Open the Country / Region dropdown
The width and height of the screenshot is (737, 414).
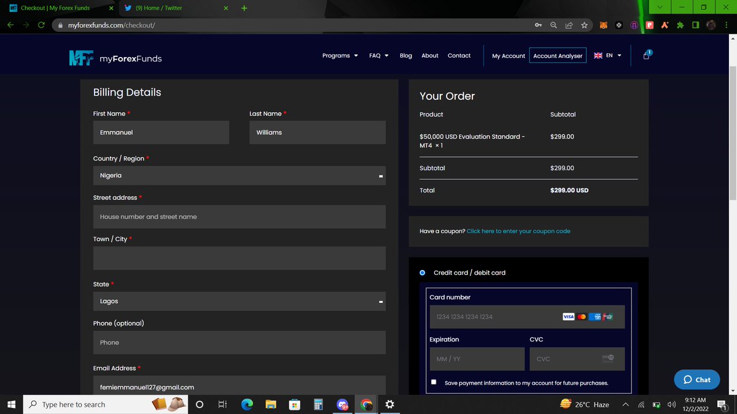pos(240,175)
